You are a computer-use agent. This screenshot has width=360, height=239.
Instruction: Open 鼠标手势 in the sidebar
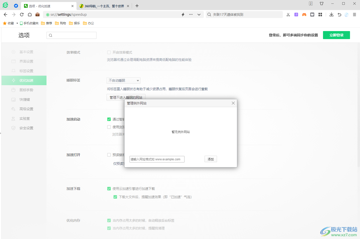(x=24, y=90)
